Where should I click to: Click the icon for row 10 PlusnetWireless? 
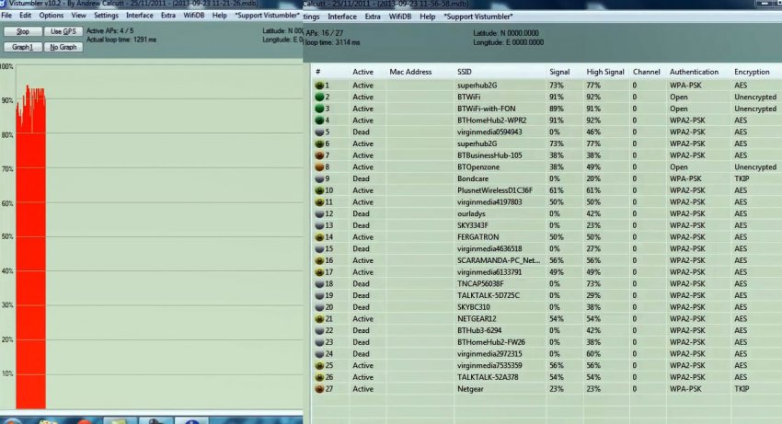[x=319, y=190]
